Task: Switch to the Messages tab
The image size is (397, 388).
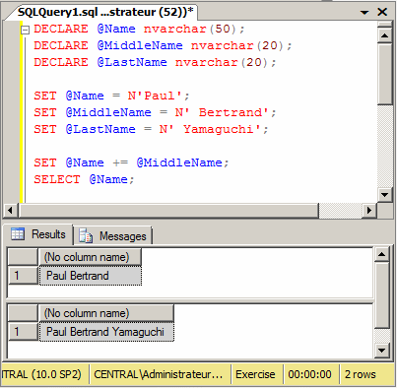Action: [112, 235]
